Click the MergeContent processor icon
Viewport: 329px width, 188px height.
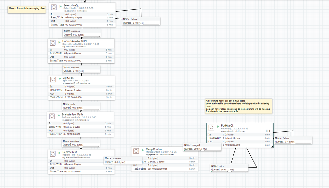(x=136, y=151)
